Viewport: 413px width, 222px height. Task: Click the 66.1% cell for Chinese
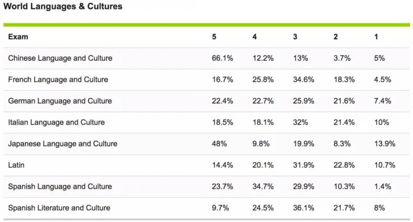223,58
